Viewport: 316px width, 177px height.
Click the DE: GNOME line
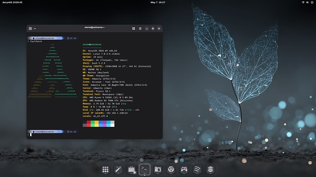(92, 69)
